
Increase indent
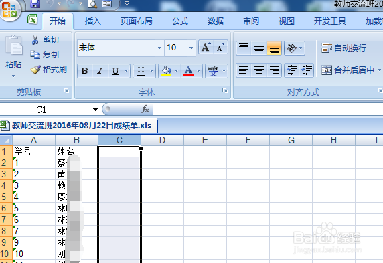pos(307,70)
